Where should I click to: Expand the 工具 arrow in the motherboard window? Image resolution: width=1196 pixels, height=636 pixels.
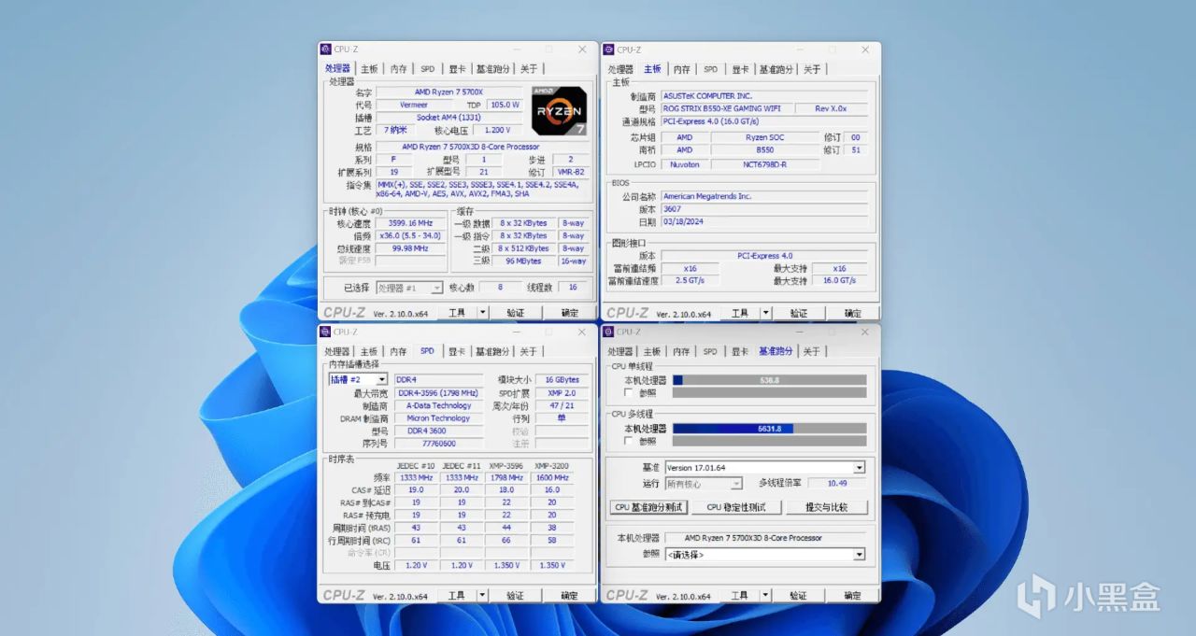(766, 314)
